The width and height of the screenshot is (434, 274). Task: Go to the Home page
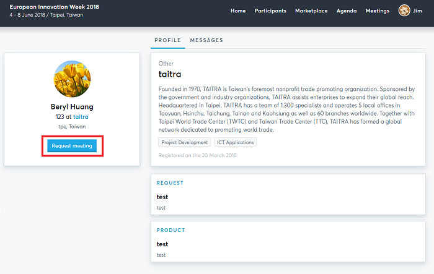coord(238,11)
